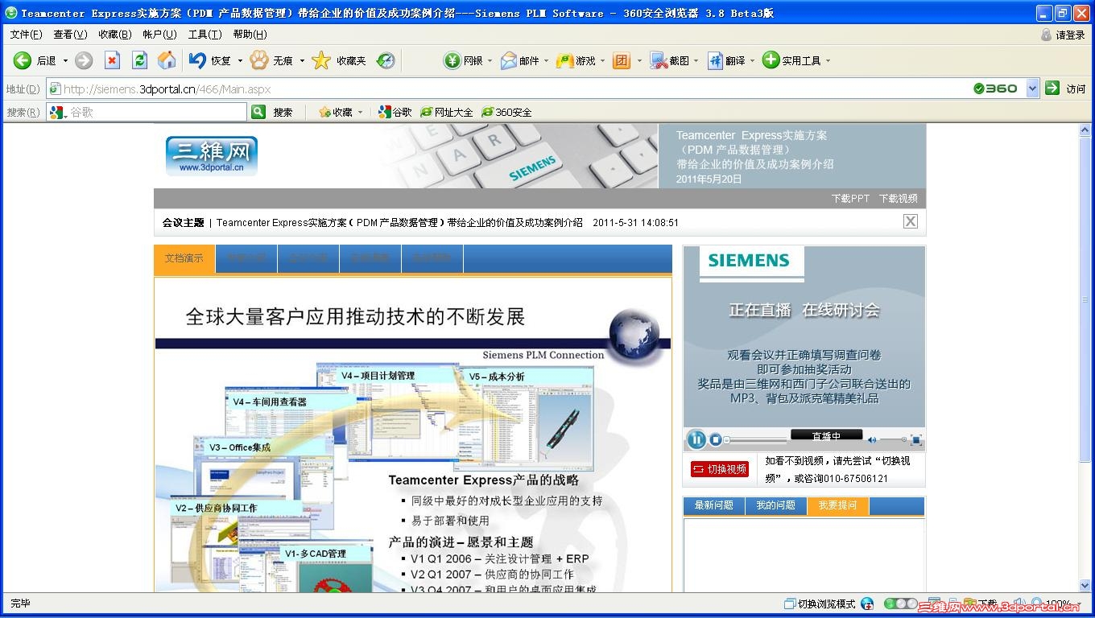The image size is (1095, 618).
Task: Switch the video player to fullscreen
Action: click(915, 440)
